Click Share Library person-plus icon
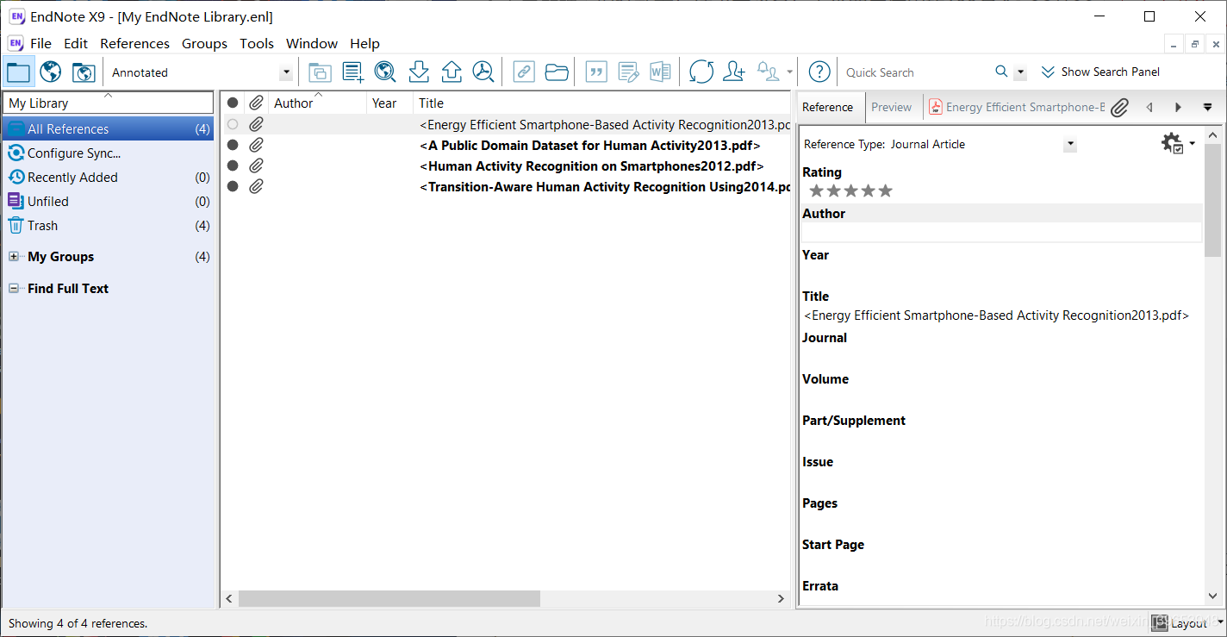This screenshot has width=1227, height=637. point(734,72)
